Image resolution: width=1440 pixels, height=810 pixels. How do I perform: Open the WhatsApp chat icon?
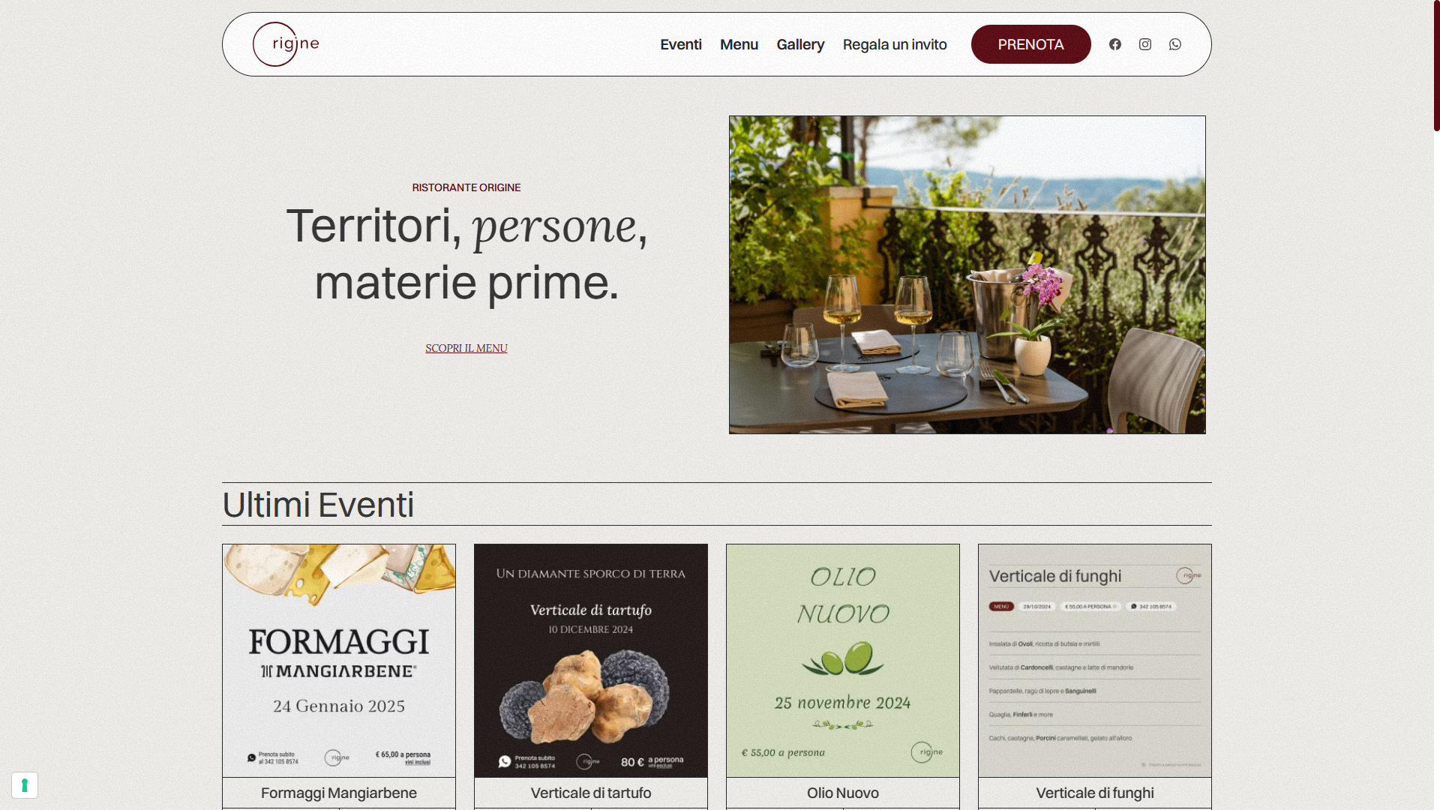1175,44
